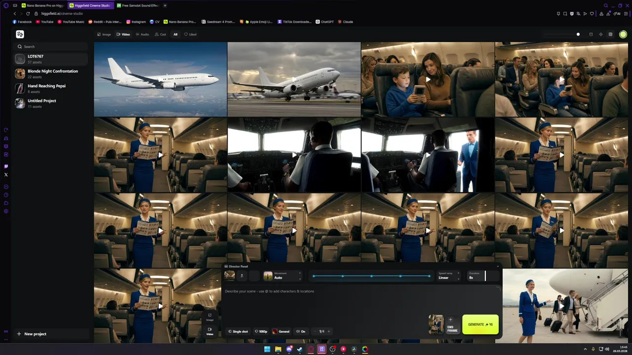Click the GENERATE button

(x=480, y=324)
